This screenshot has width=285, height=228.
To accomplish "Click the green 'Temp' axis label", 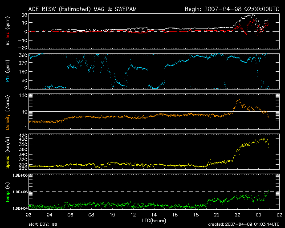I will click(8, 197).
